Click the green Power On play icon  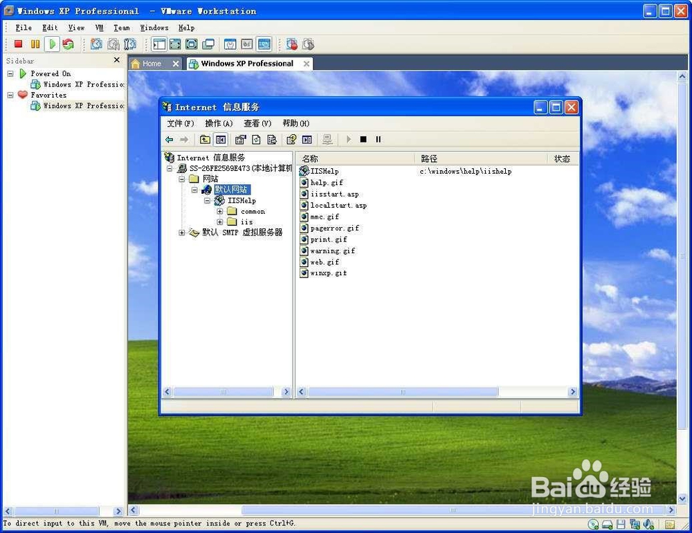[x=52, y=44]
